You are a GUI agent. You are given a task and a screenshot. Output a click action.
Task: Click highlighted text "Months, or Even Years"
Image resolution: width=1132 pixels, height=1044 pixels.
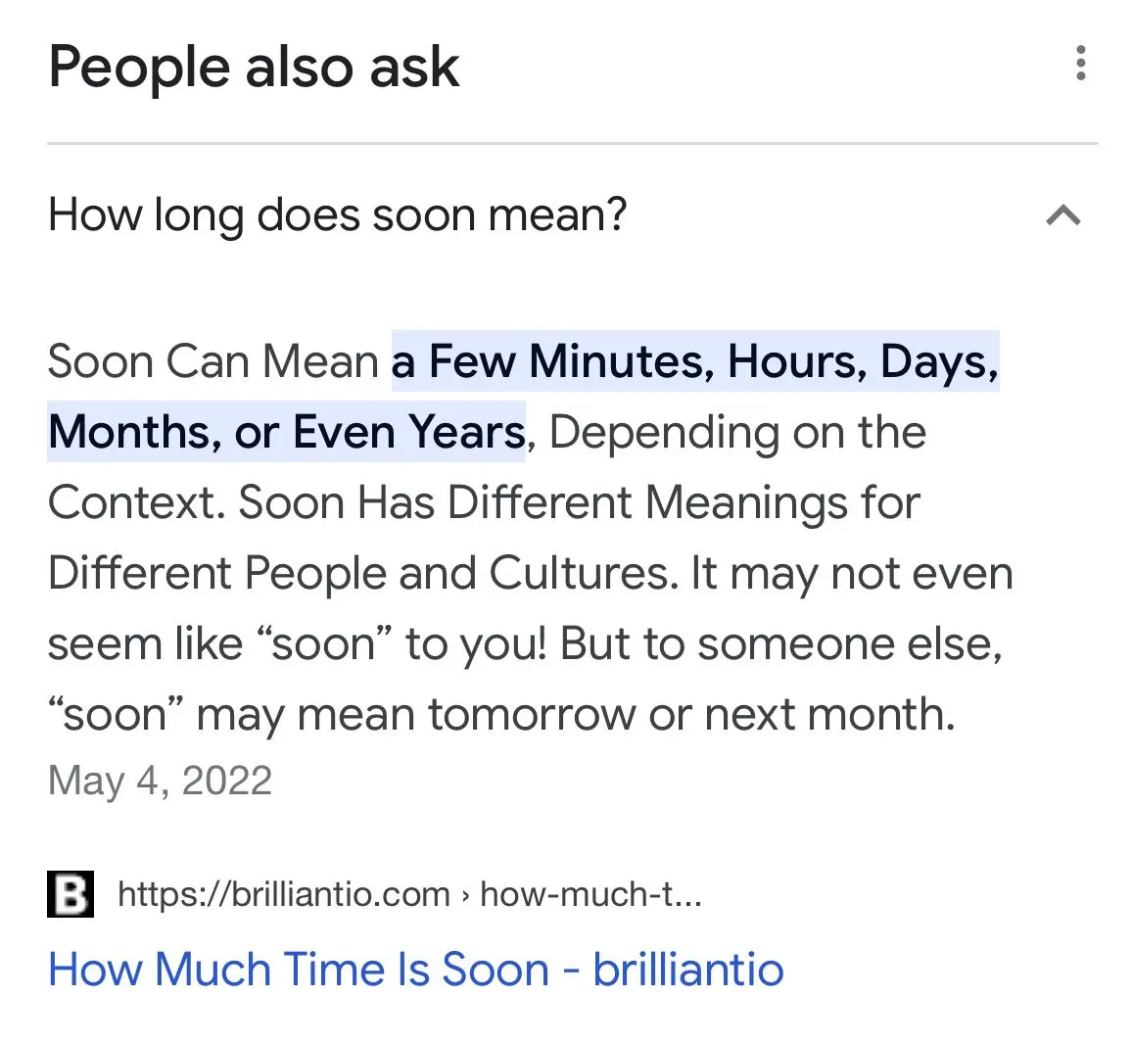click(287, 432)
